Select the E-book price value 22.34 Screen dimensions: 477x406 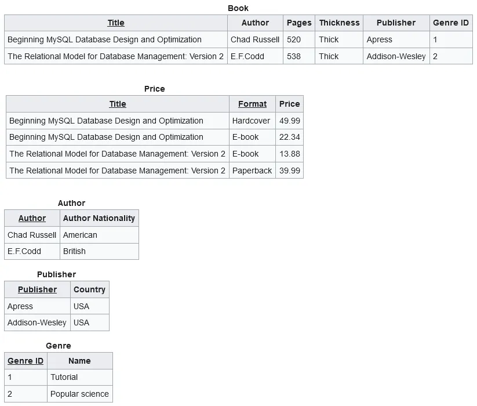pos(289,137)
